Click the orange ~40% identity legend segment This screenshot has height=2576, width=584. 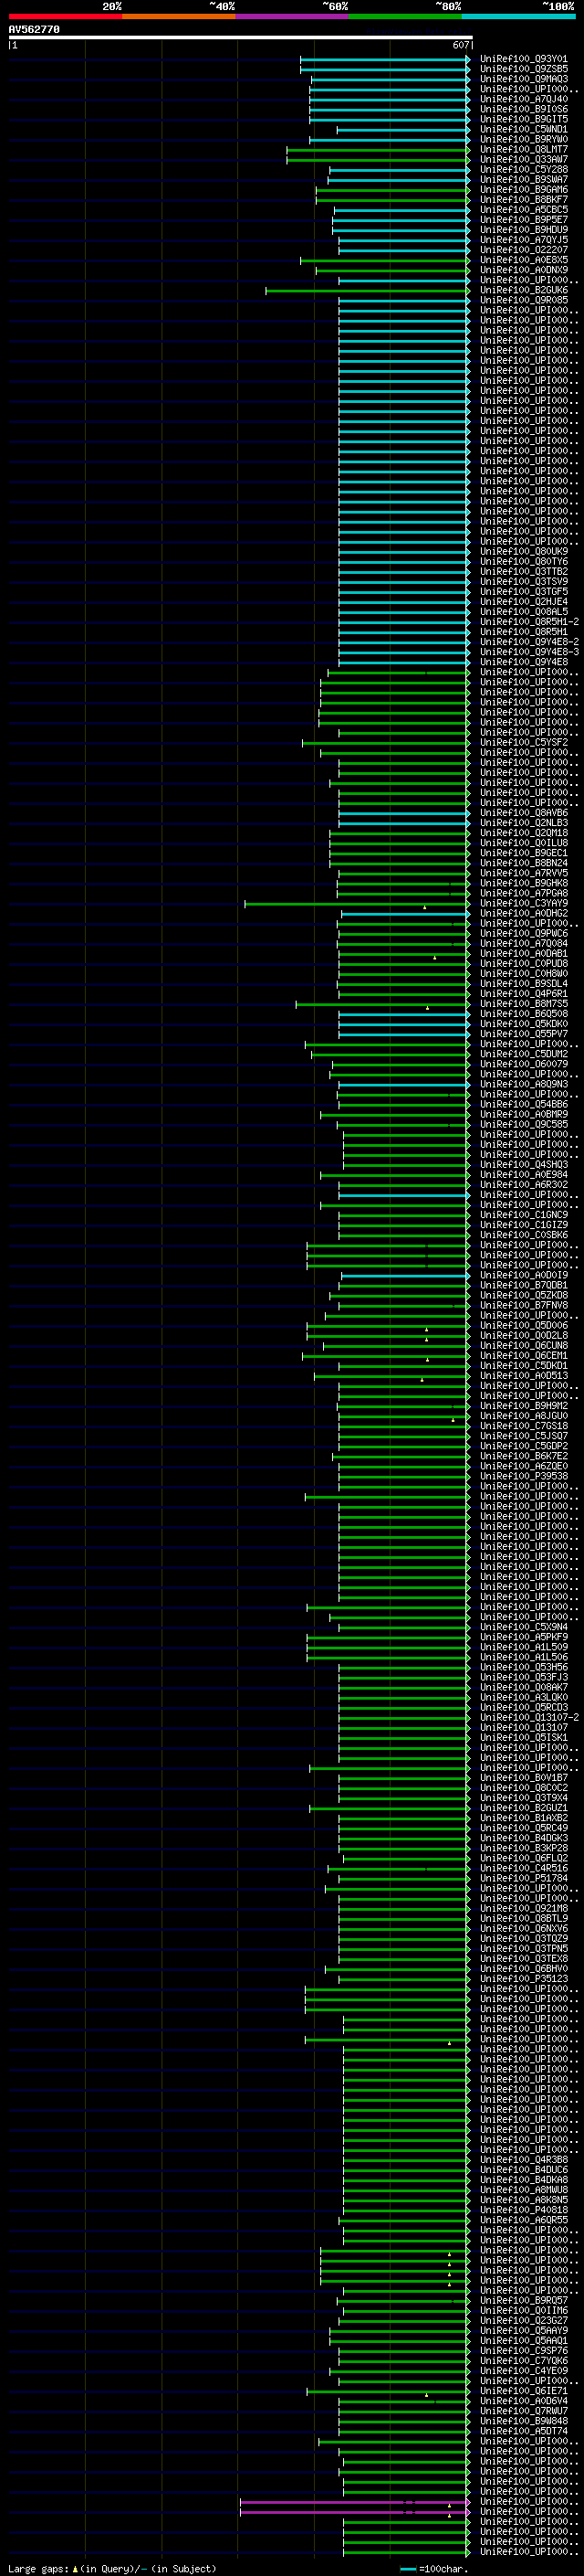pyautogui.click(x=179, y=17)
